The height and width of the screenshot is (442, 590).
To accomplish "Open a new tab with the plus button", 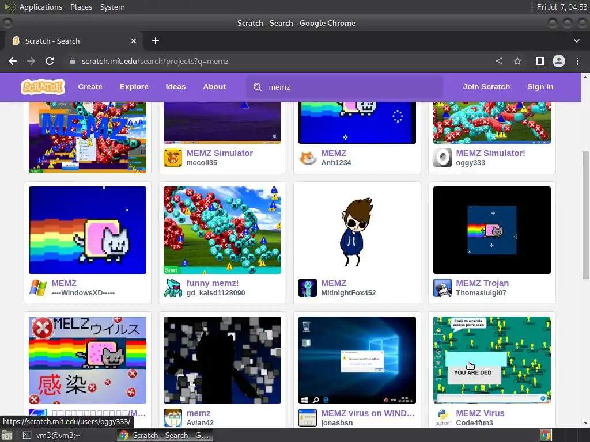I will click(x=156, y=41).
